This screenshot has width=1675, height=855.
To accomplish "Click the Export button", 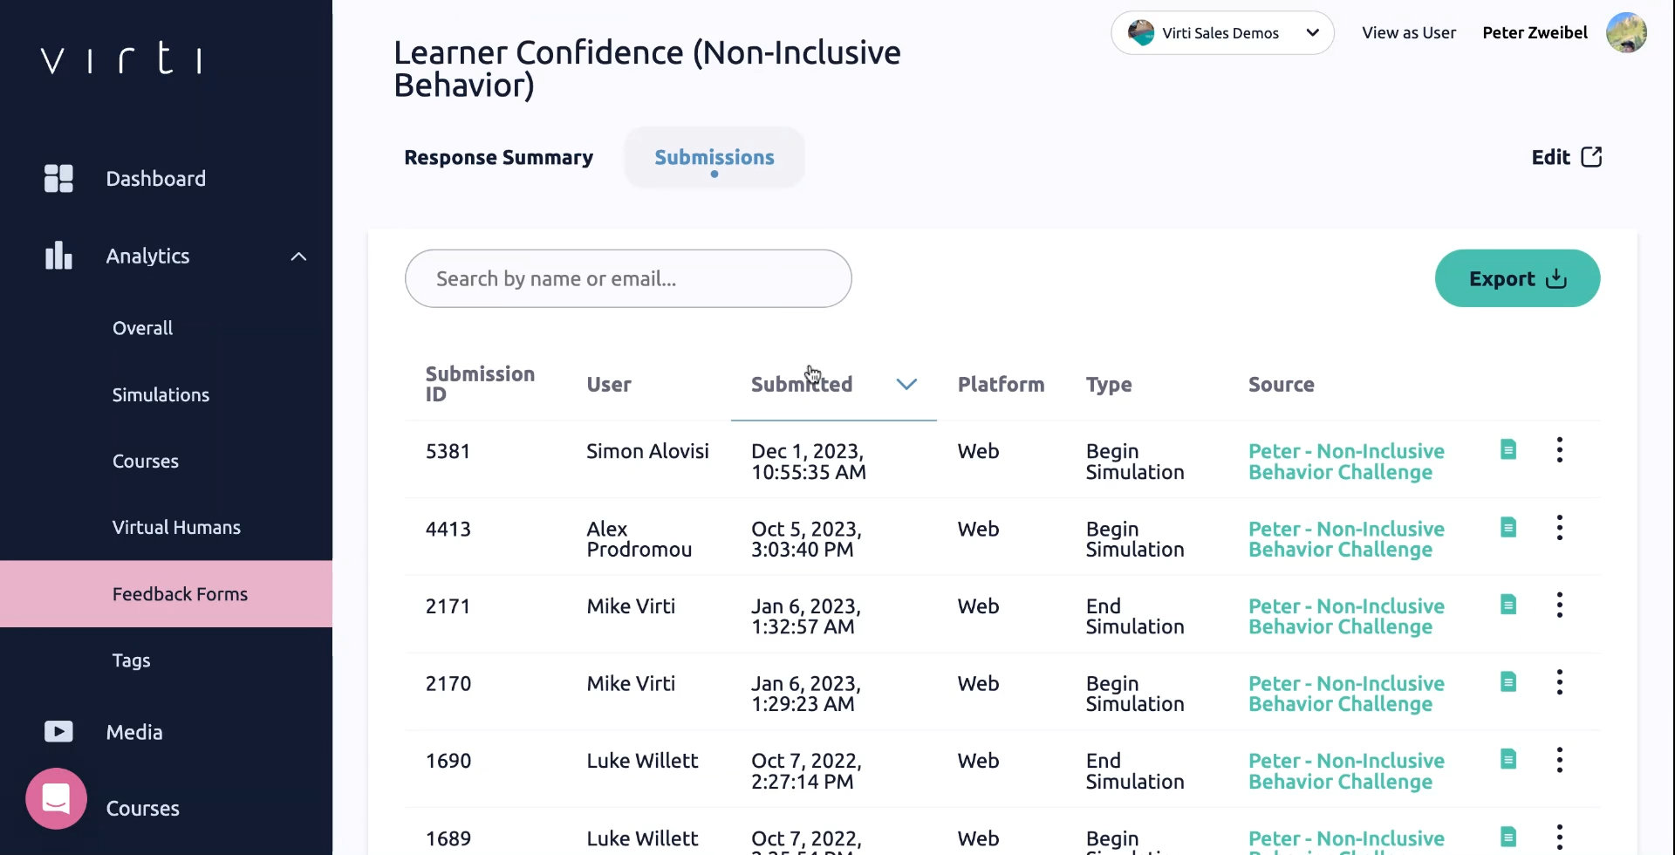I will [x=1517, y=279].
